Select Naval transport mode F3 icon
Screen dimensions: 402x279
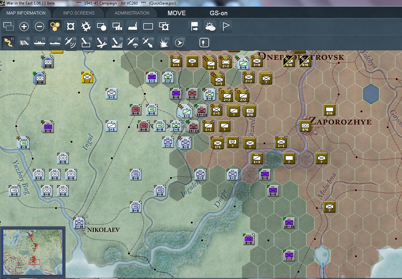[40, 42]
